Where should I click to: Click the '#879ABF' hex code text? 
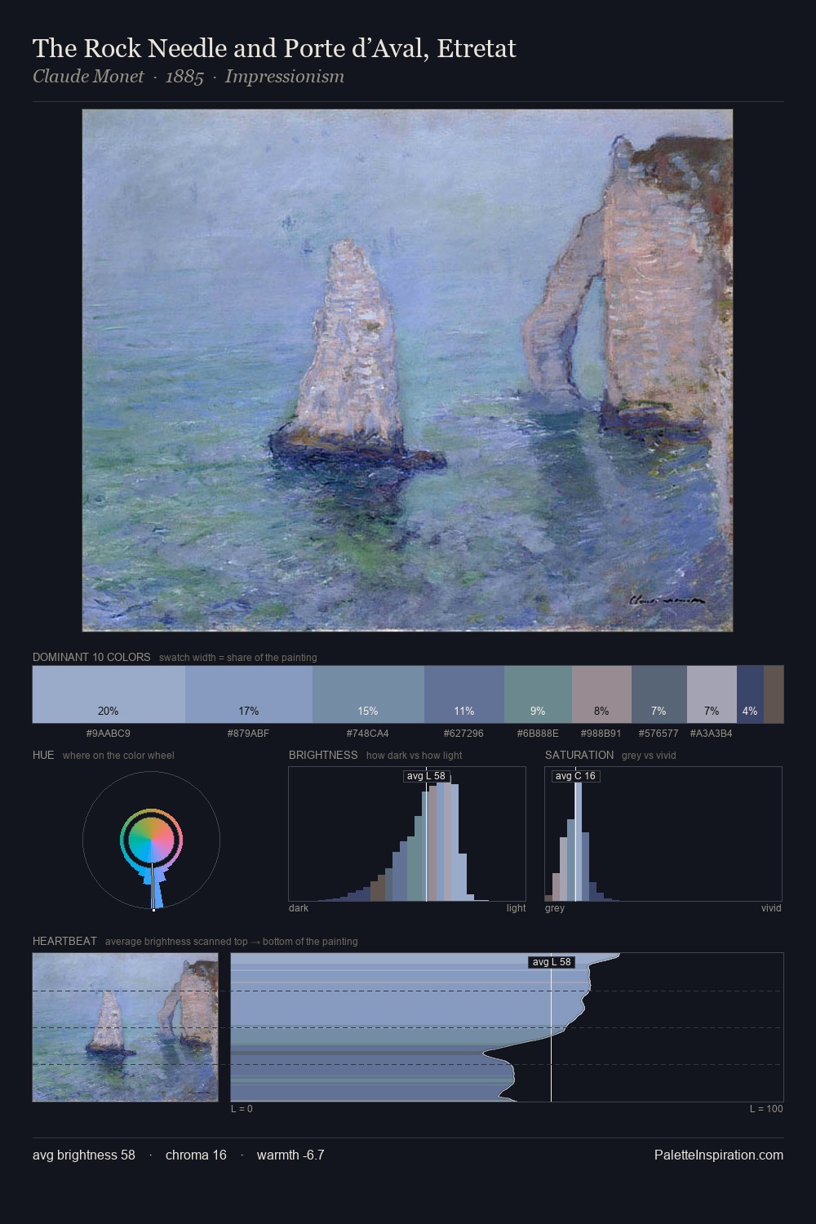pos(249,734)
